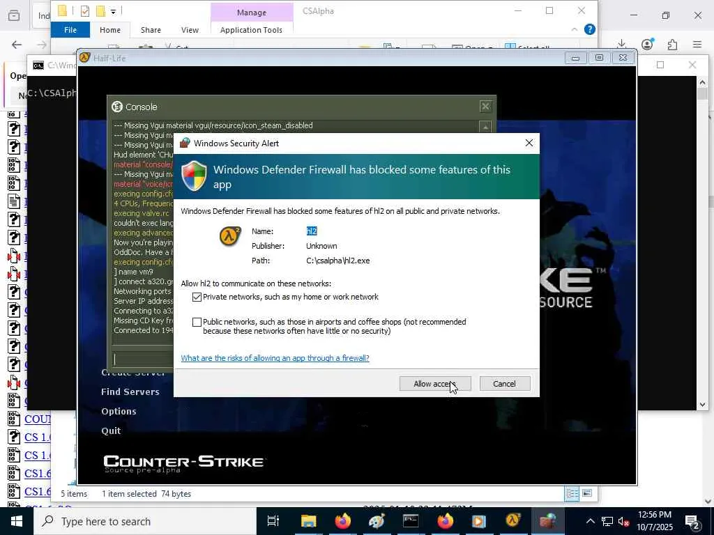The width and height of the screenshot is (714, 535).
Task: Click Command Prompt window title icon
Action: 38,65
